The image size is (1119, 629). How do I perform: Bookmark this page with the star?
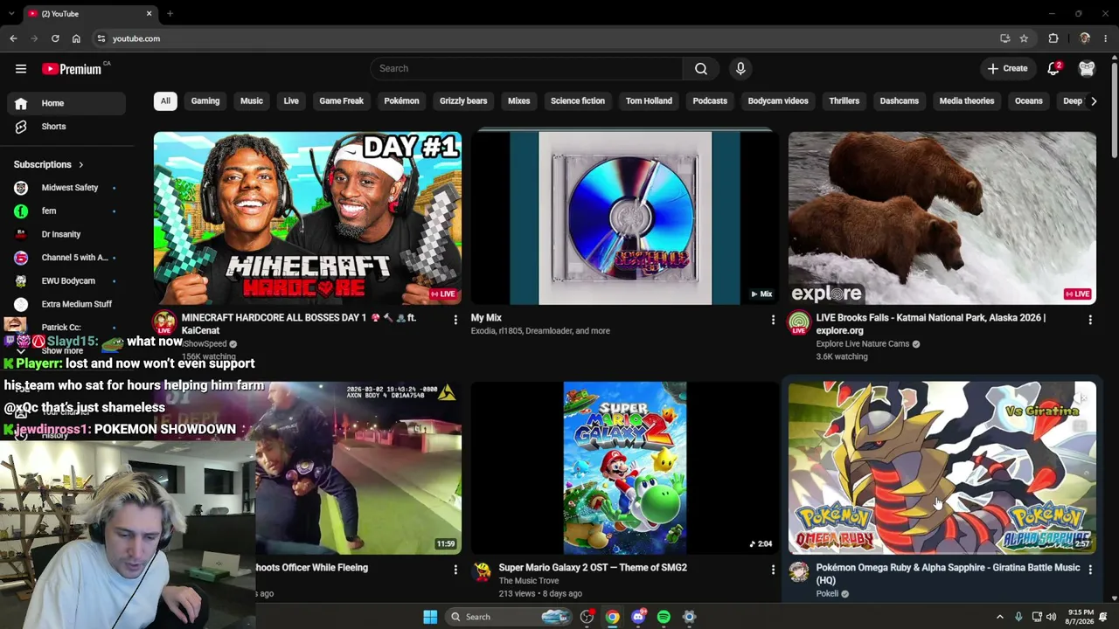pos(1024,38)
